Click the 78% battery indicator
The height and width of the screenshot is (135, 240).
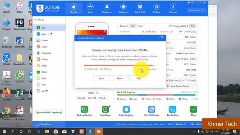(192, 26)
